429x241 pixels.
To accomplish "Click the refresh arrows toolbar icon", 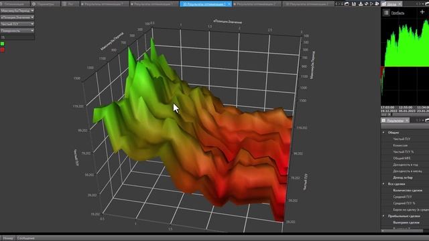I will coord(367,4).
